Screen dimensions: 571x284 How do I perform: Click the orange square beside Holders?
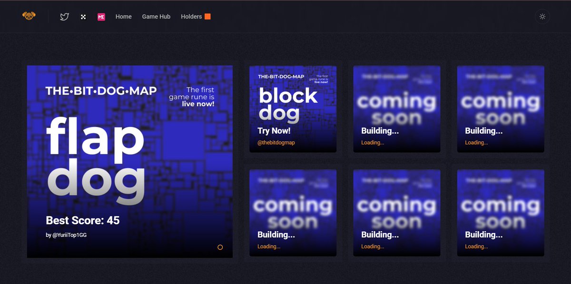point(207,16)
